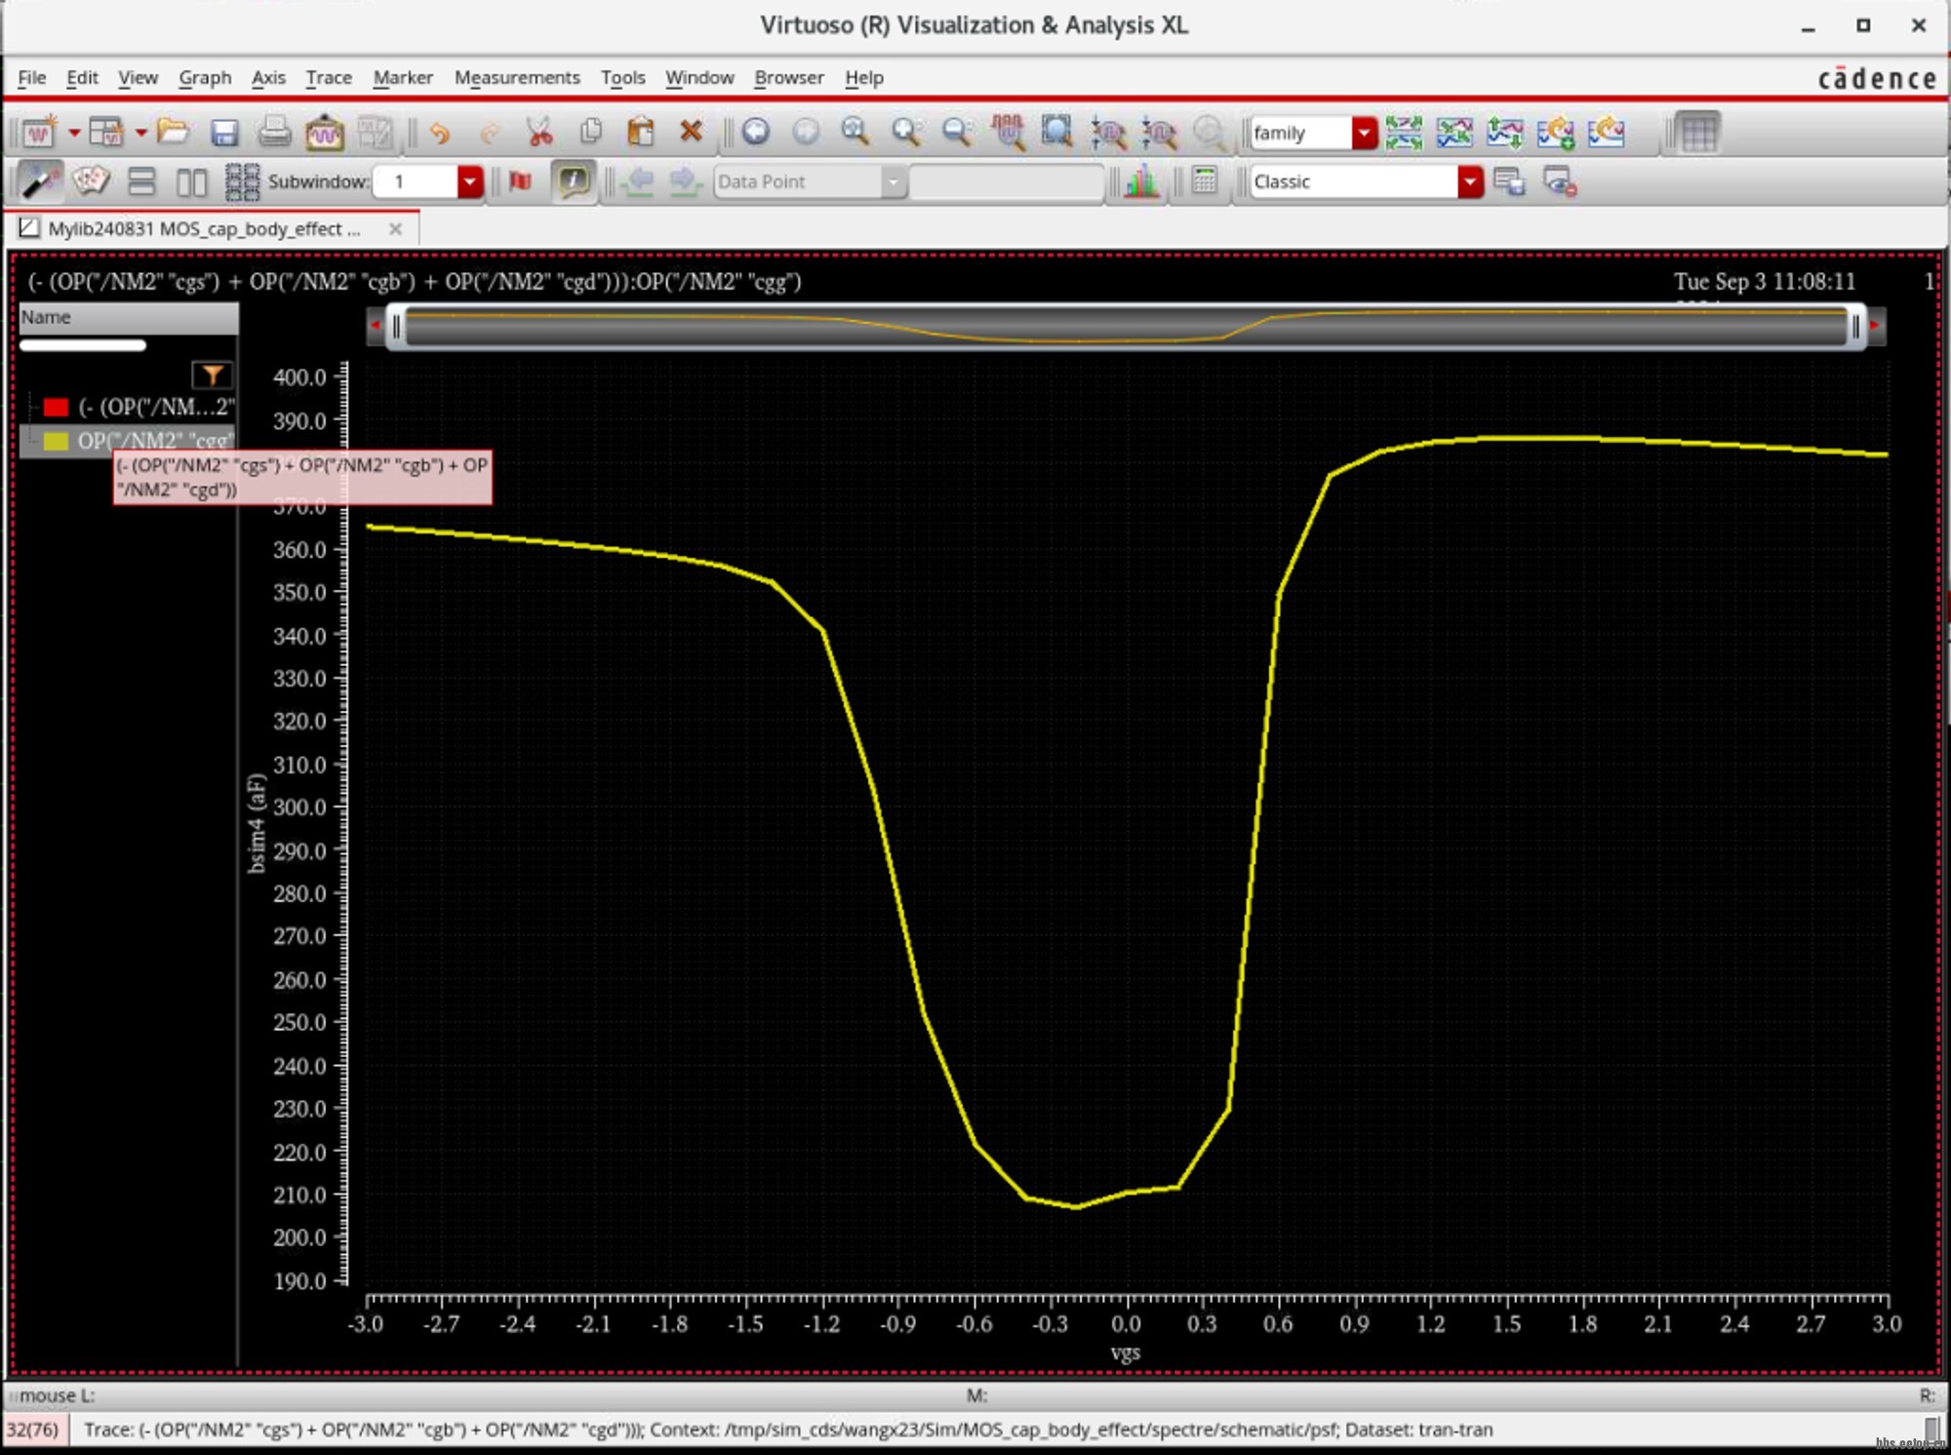The width and height of the screenshot is (1951, 1455).
Task: Click the Name column header in legend
Action: (x=128, y=317)
